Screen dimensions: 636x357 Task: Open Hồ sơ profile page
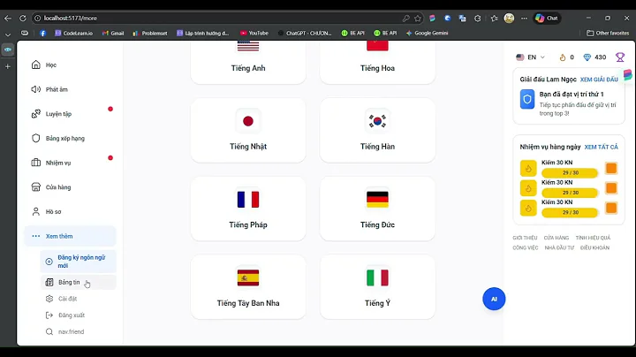70,212
